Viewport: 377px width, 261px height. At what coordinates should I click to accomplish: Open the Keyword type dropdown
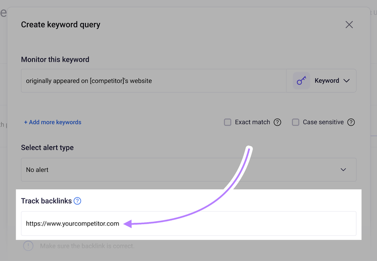[x=321, y=81]
